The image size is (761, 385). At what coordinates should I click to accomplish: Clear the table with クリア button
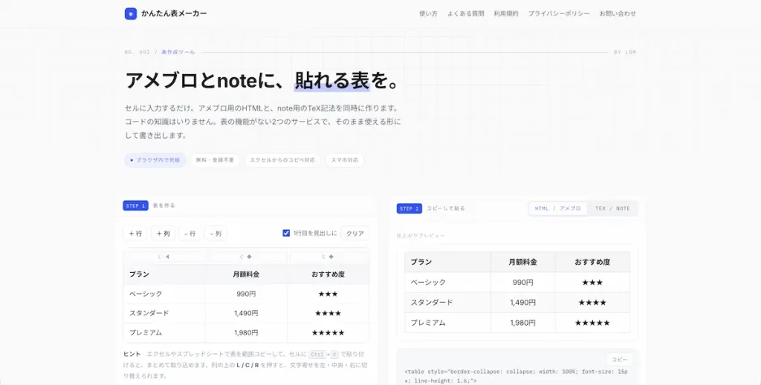(354, 234)
